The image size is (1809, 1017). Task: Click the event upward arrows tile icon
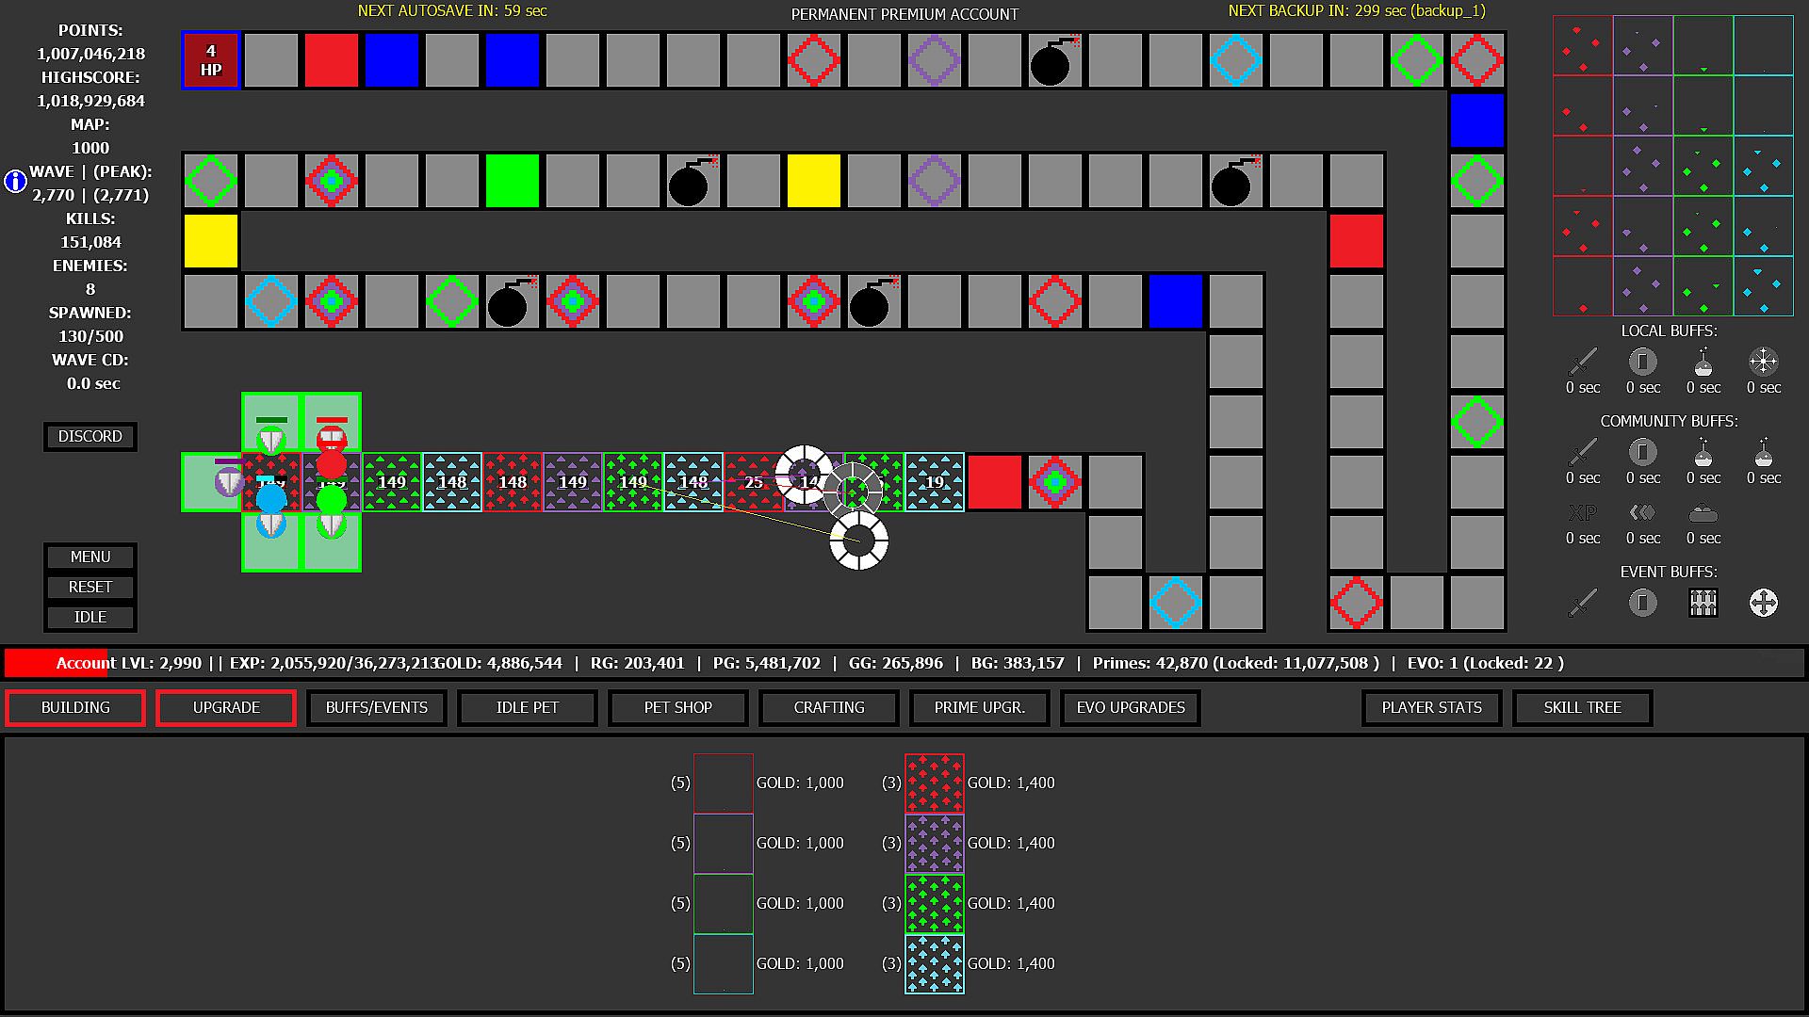pyautogui.click(x=1703, y=603)
